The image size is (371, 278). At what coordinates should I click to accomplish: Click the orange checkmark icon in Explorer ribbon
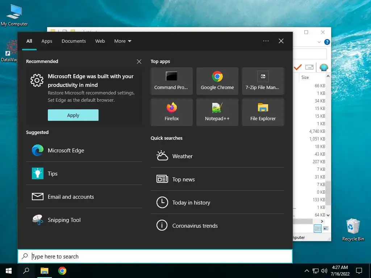pyautogui.click(x=298, y=67)
